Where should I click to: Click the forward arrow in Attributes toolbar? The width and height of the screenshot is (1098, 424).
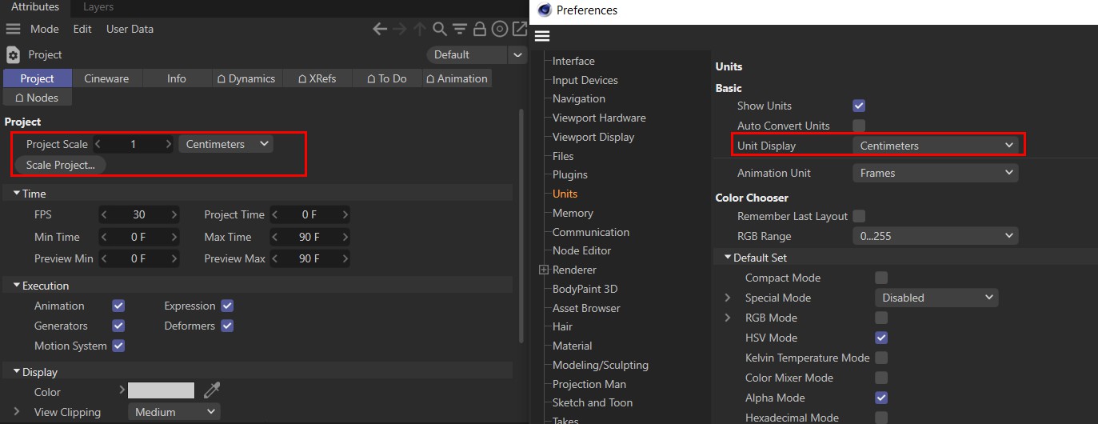pos(400,30)
